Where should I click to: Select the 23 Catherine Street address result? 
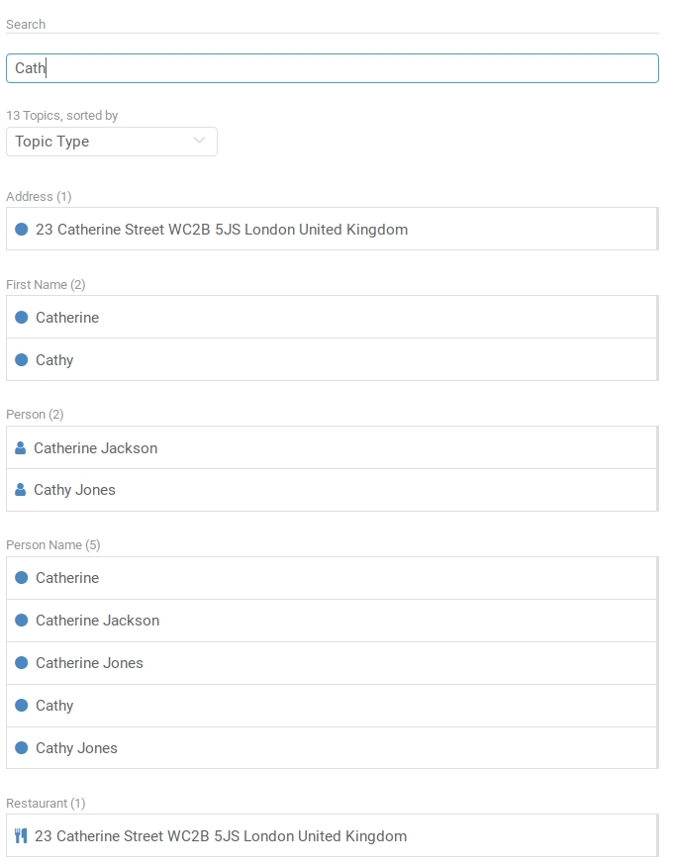point(222,230)
